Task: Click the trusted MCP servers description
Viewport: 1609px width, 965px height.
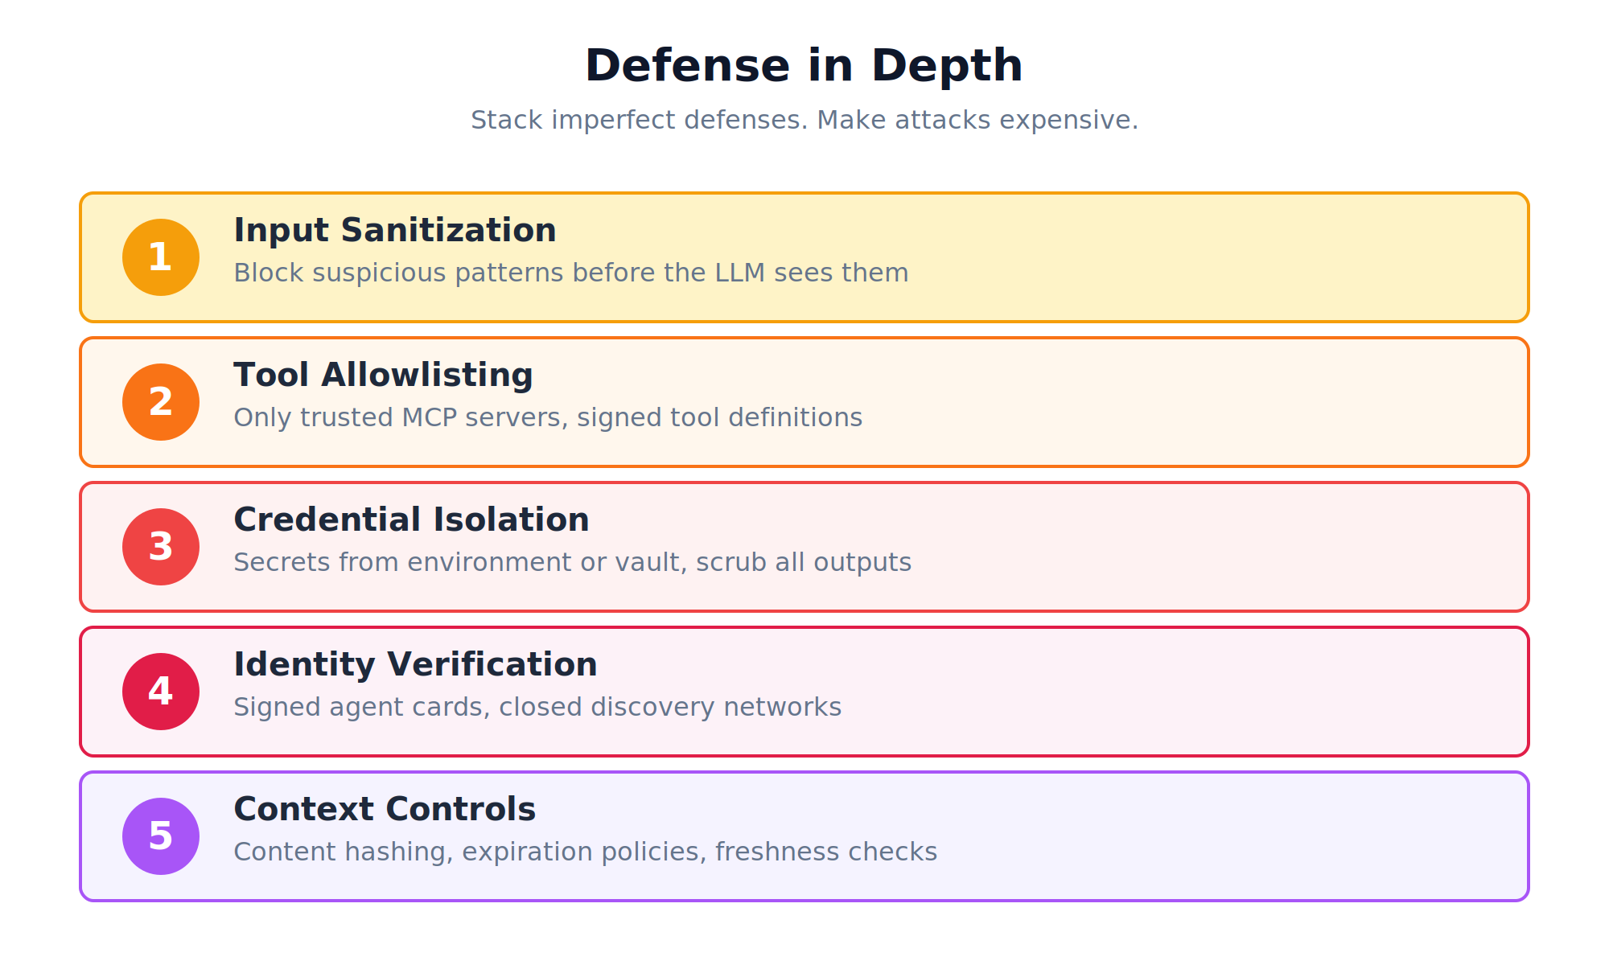Action: click(x=547, y=417)
